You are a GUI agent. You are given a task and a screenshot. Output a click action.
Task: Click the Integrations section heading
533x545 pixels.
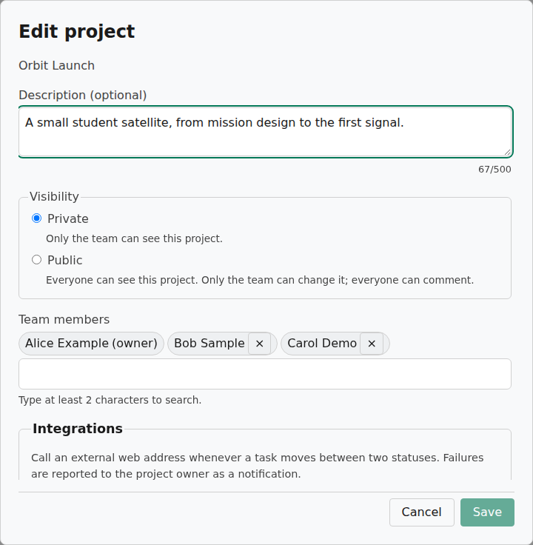pos(78,429)
